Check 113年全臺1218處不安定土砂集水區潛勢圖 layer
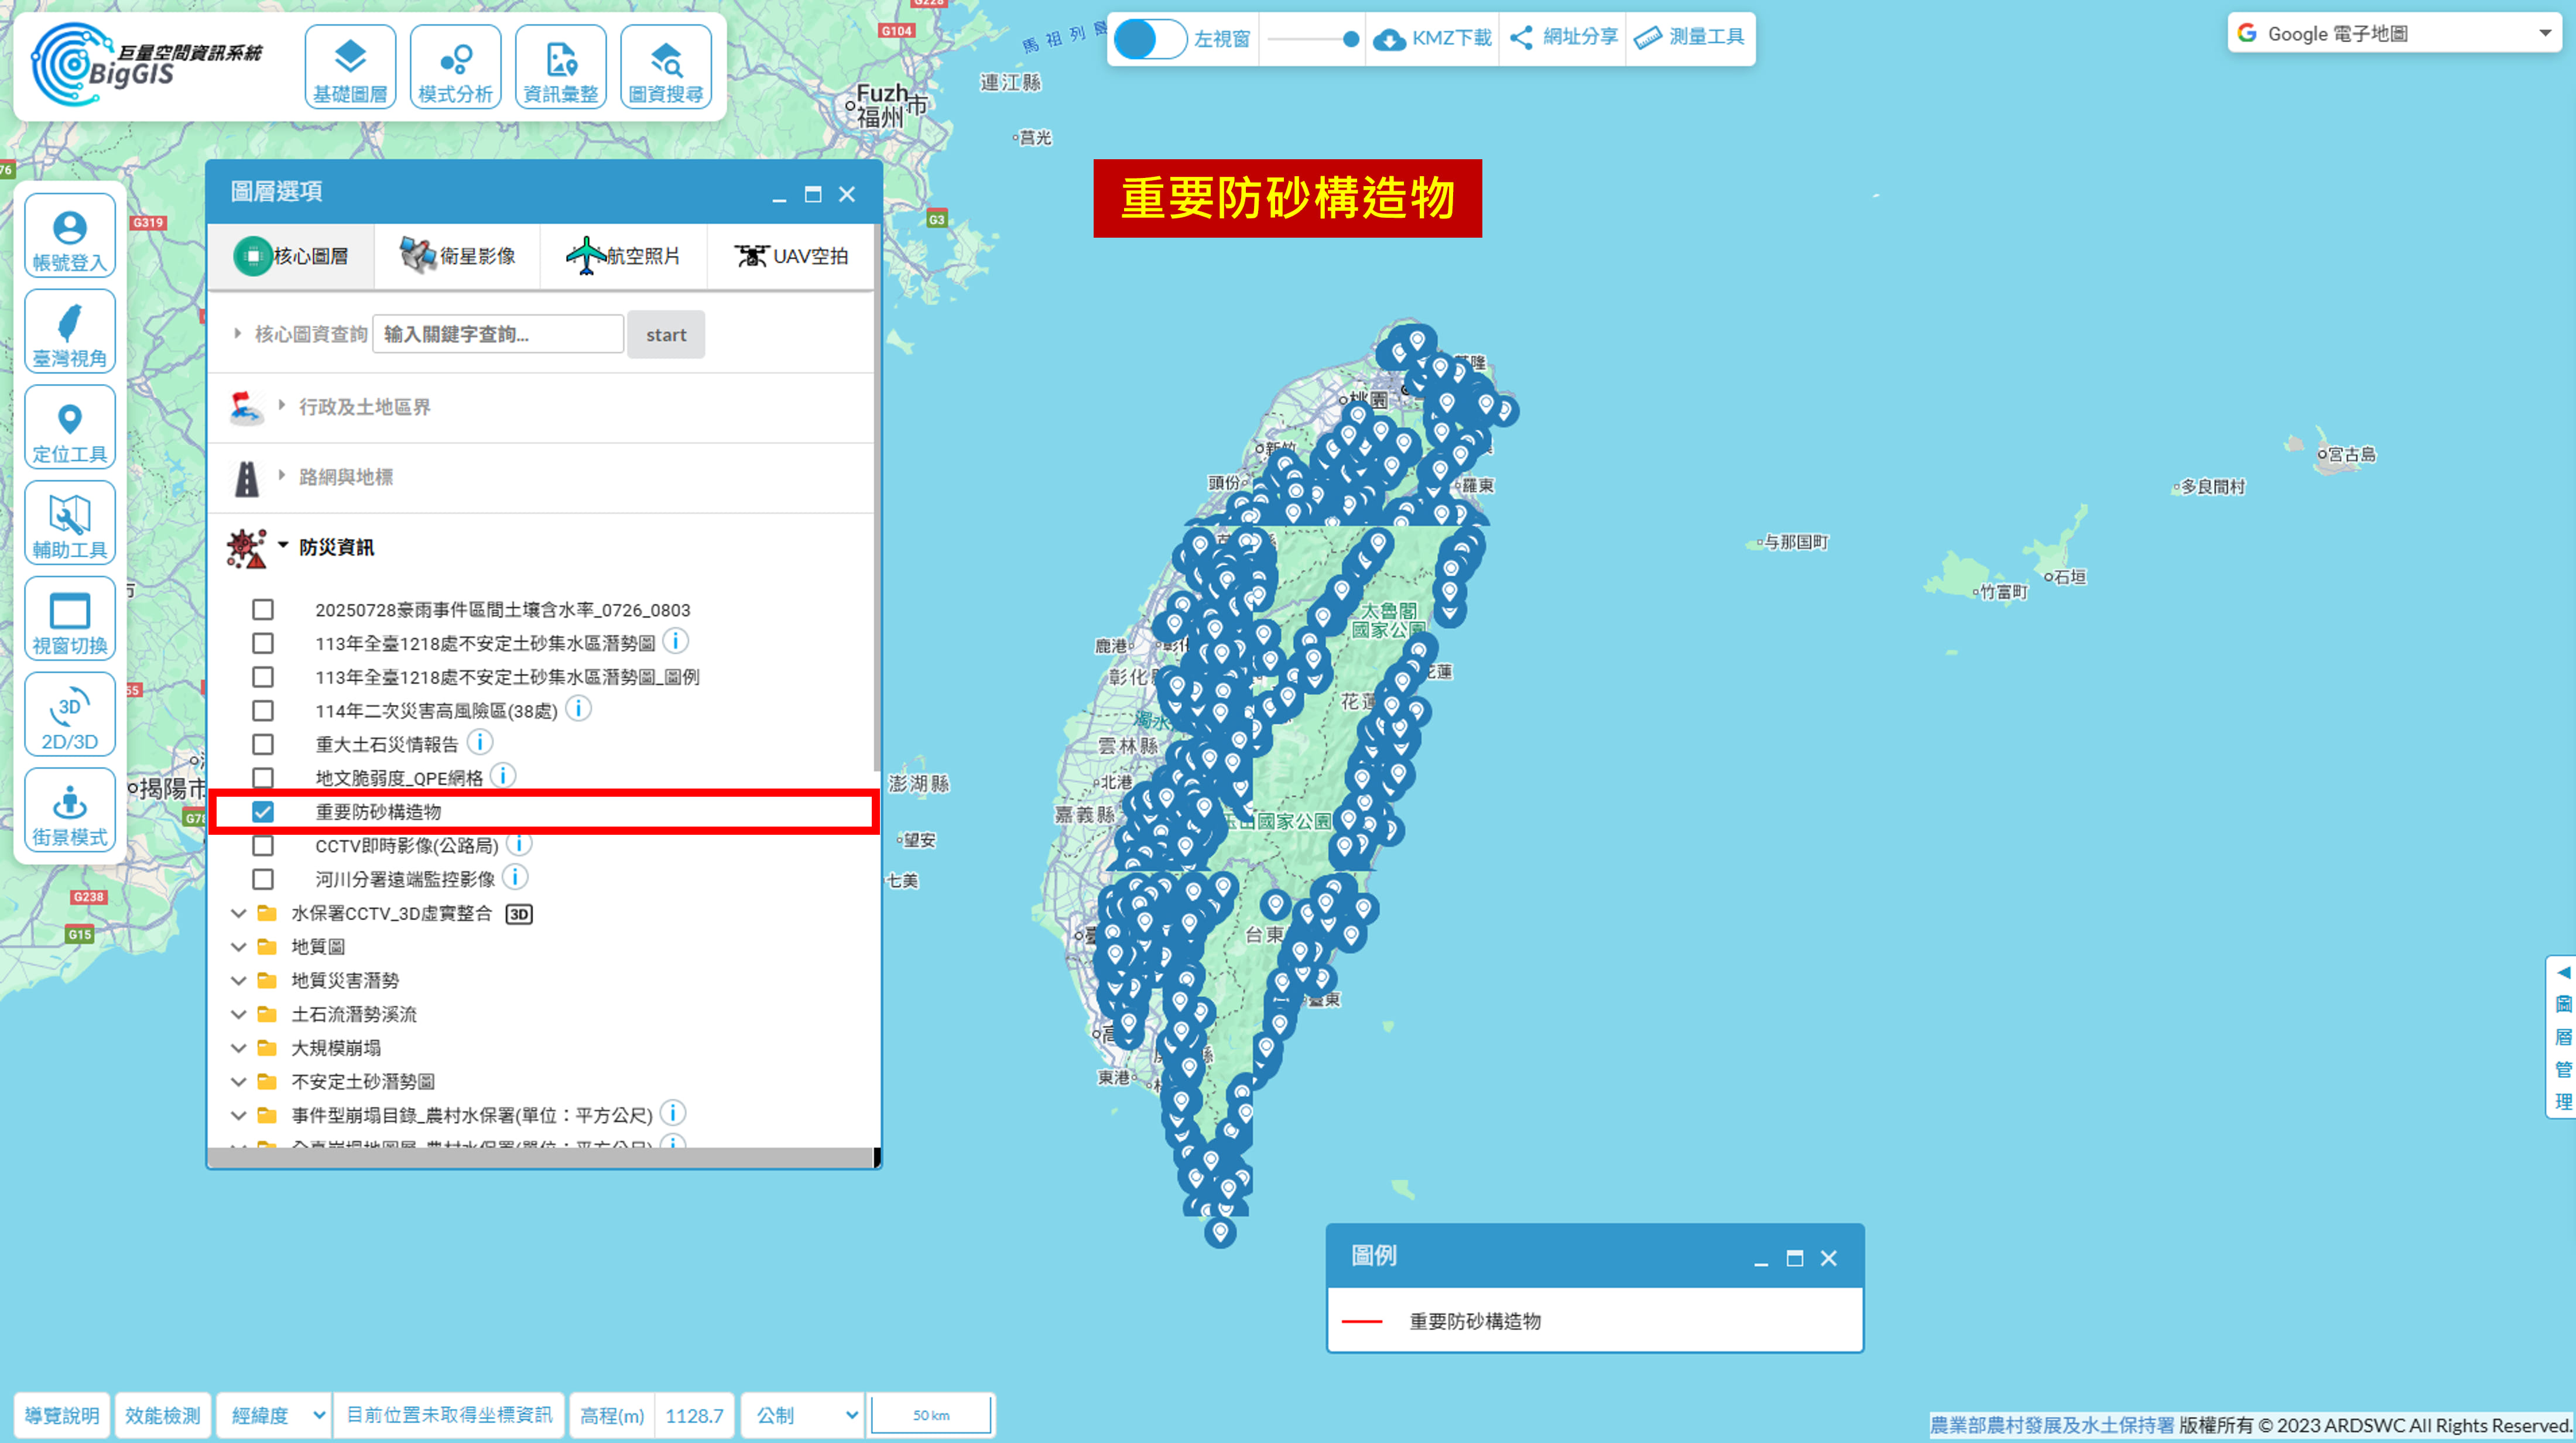Viewport: 2576px width, 1443px height. tap(263, 644)
